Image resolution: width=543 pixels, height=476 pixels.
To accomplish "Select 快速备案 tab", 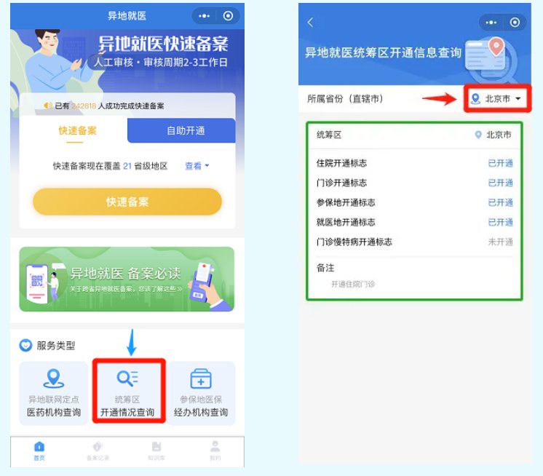I will click(77, 131).
